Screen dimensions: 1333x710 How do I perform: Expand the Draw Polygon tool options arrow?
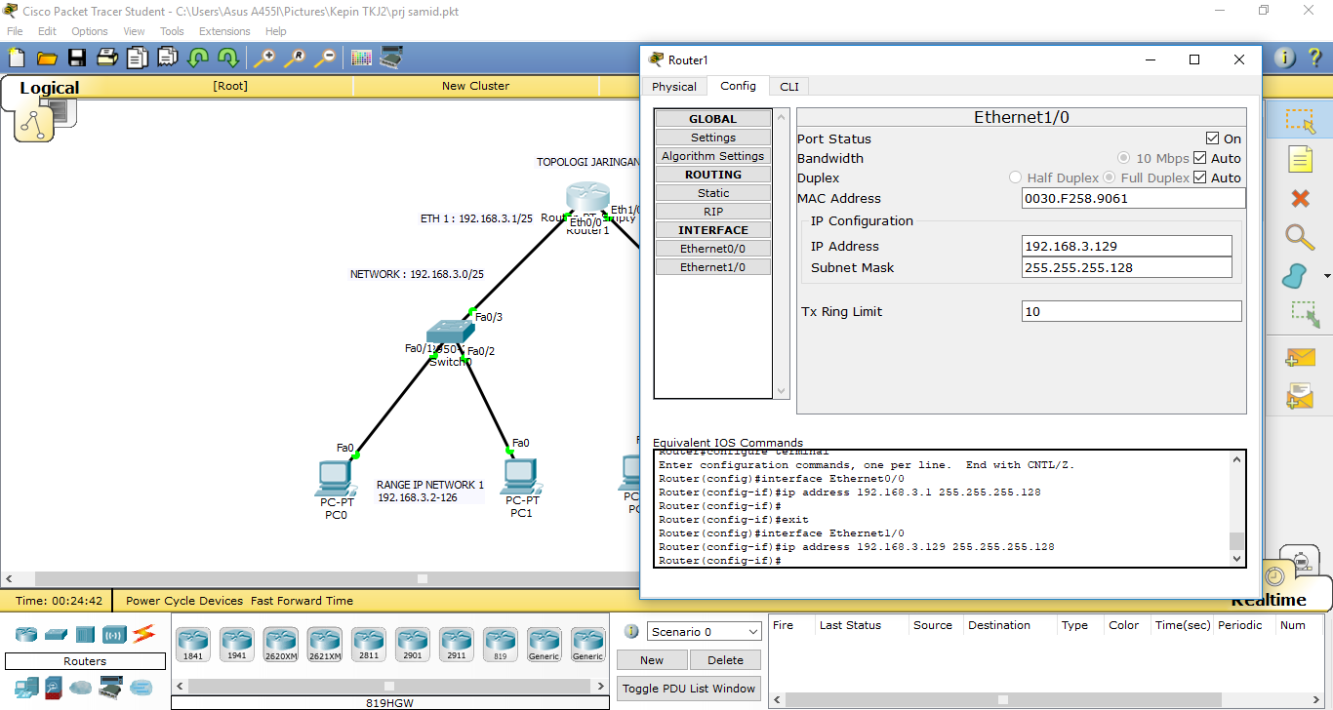1327,276
